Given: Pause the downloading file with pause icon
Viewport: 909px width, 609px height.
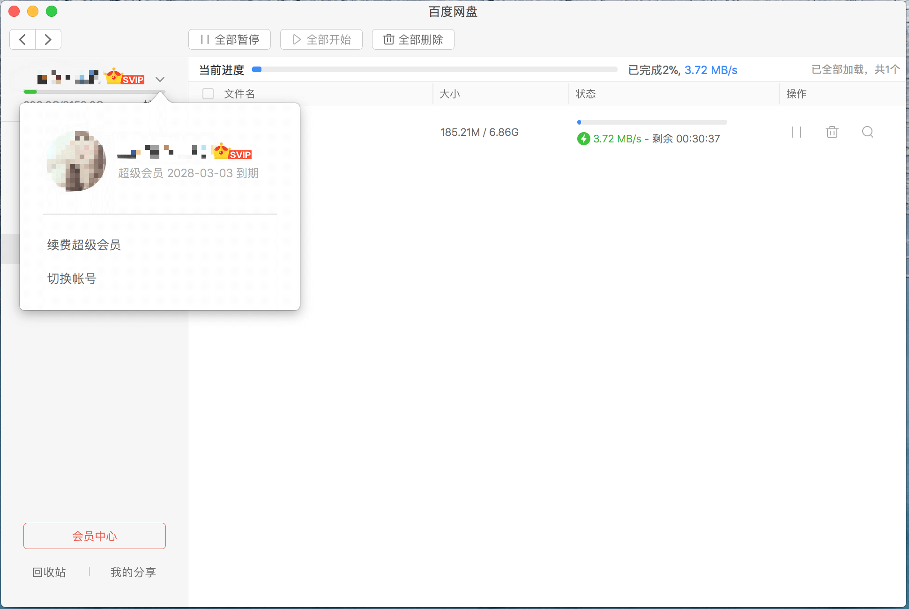Looking at the screenshot, I should tap(797, 132).
